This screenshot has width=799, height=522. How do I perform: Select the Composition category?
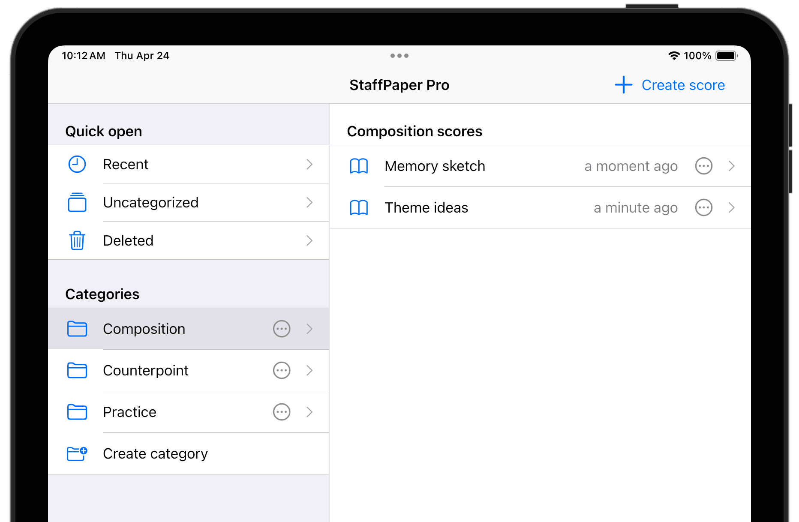click(189, 329)
